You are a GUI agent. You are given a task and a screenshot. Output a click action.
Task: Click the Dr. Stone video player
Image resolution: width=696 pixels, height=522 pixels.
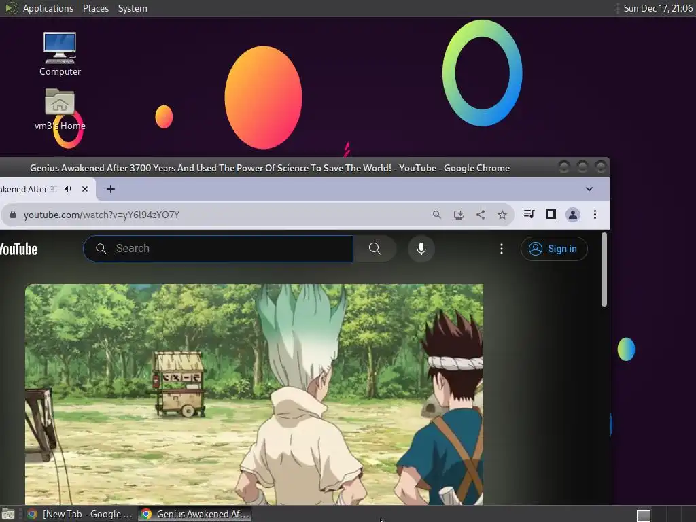254,394
